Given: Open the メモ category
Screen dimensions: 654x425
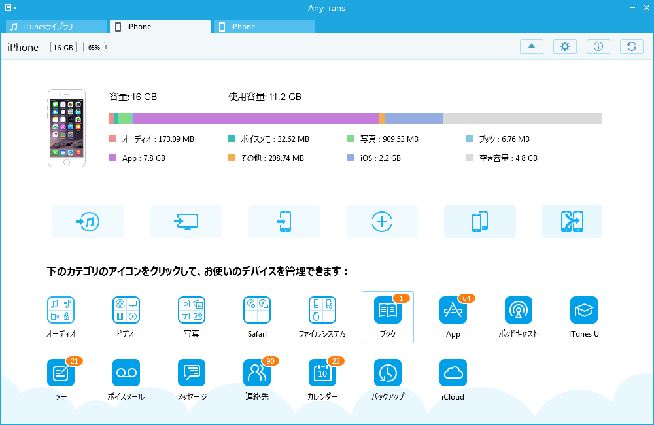Looking at the screenshot, I should (x=61, y=373).
